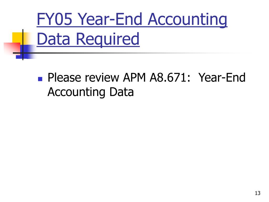Image resolution: width=269 pixels, height=202 pixels.
Task: Click the horizontal gradient divider line
Action: pos(134,53)
